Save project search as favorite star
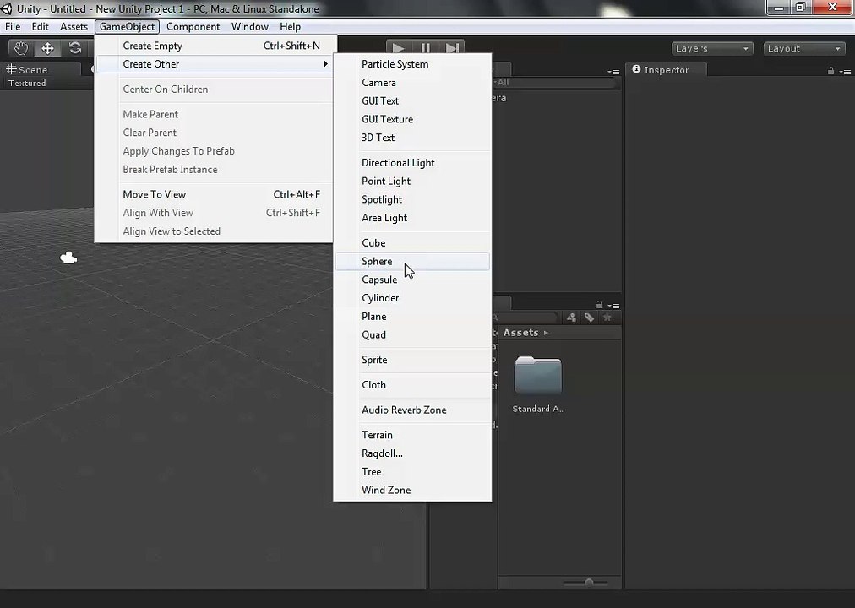Viewport: 855px width, 608px height. pos(607,317)
